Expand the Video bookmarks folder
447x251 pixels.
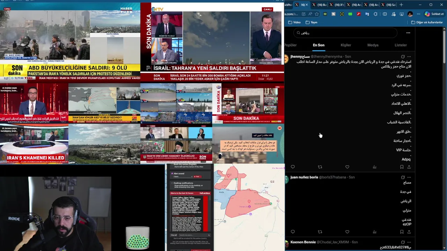(x=294, y=22)
